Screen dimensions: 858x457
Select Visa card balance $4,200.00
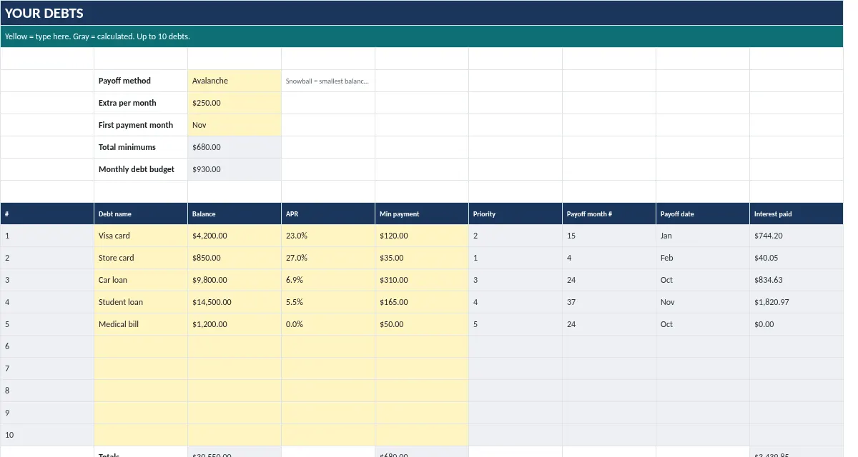click(x=235, y=236)
